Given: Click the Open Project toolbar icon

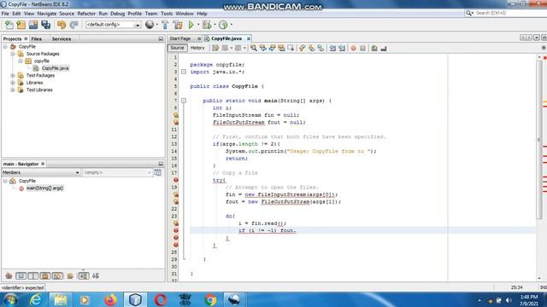Looking at the screenshot, I should point(33,25).
